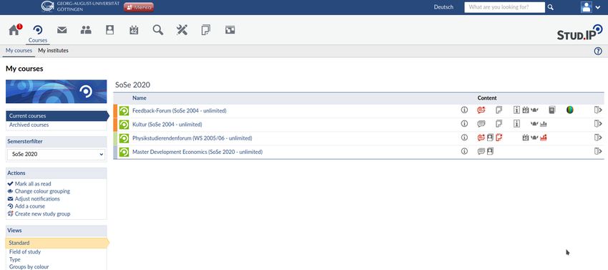This screenshot has width=608, height=270.
Task: Click Mark all as read
Action: click(x=33, y=184)
